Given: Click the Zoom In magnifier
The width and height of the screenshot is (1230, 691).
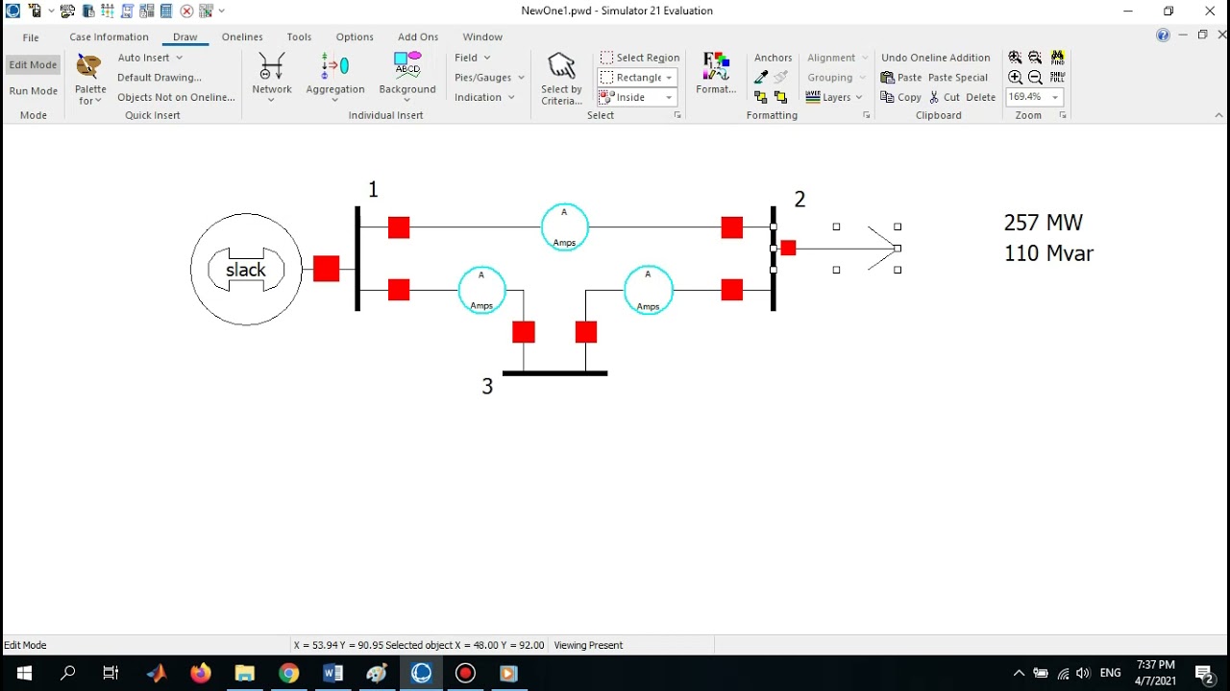Looking at the screenshot, I should tap(1016, 78).
